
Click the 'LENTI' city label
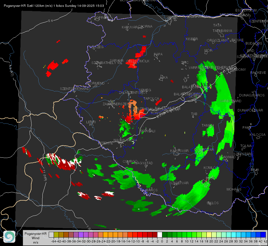coord(91,122)
